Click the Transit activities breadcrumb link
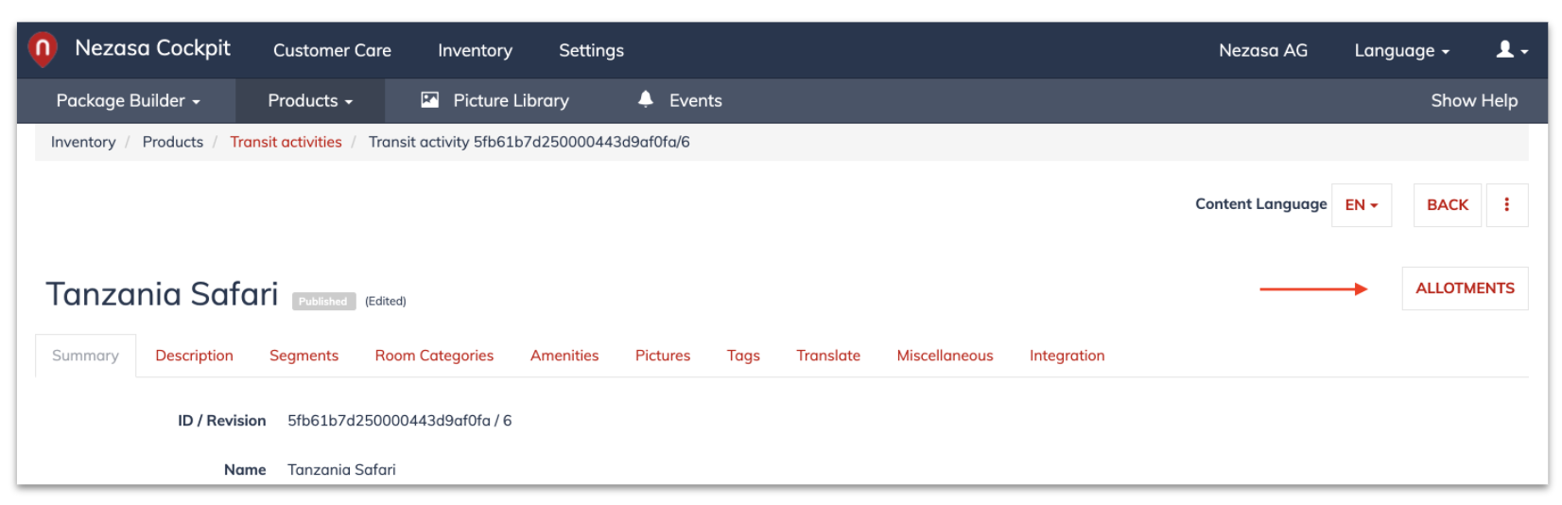Screen dimensions: 1562x505 click(x=286, y=142)
